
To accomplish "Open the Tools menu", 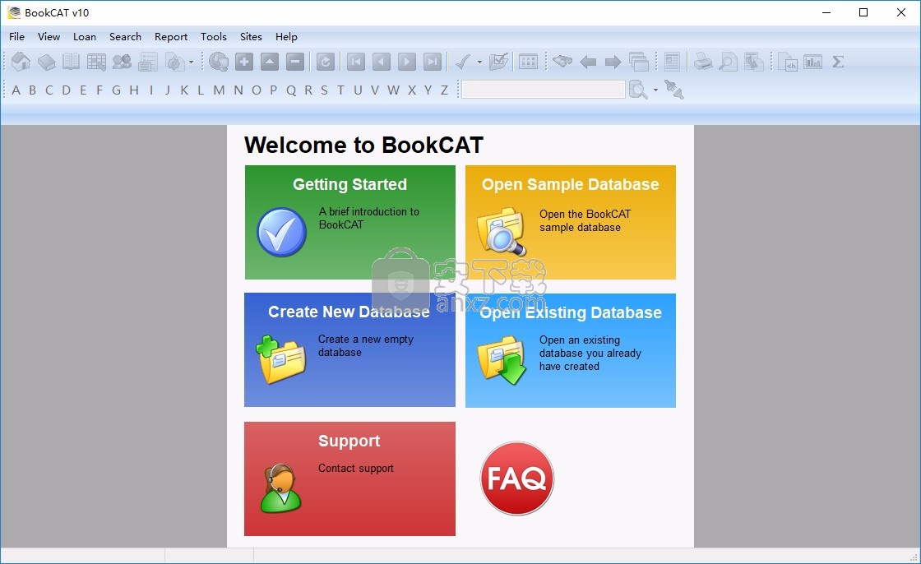I will pyautogui.click(x=213, y=36).
